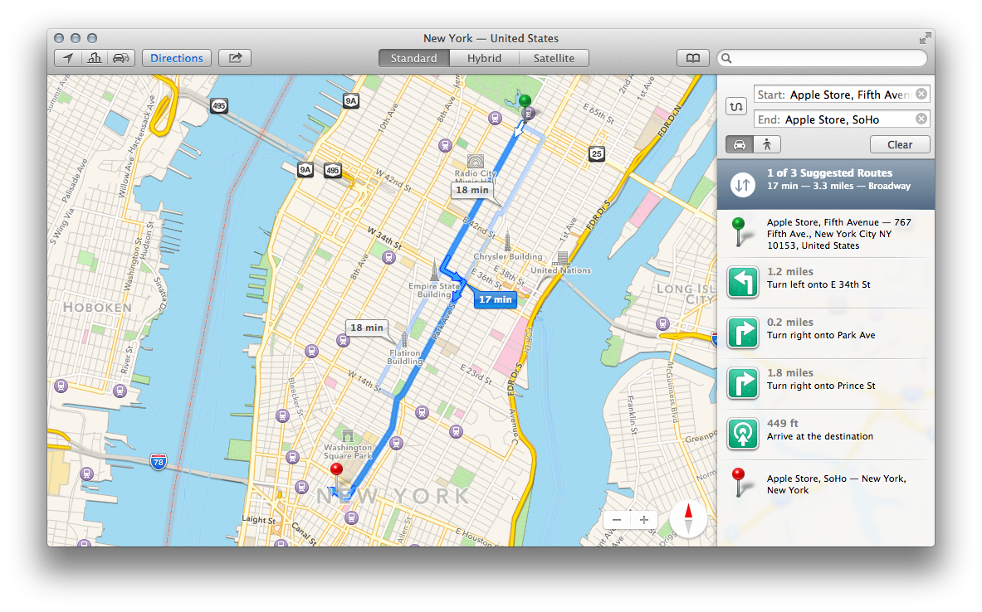This screenshot has height=612, width=982.
Task: Click the 495 shield near Willow Ave
Action: pos(218,106)
